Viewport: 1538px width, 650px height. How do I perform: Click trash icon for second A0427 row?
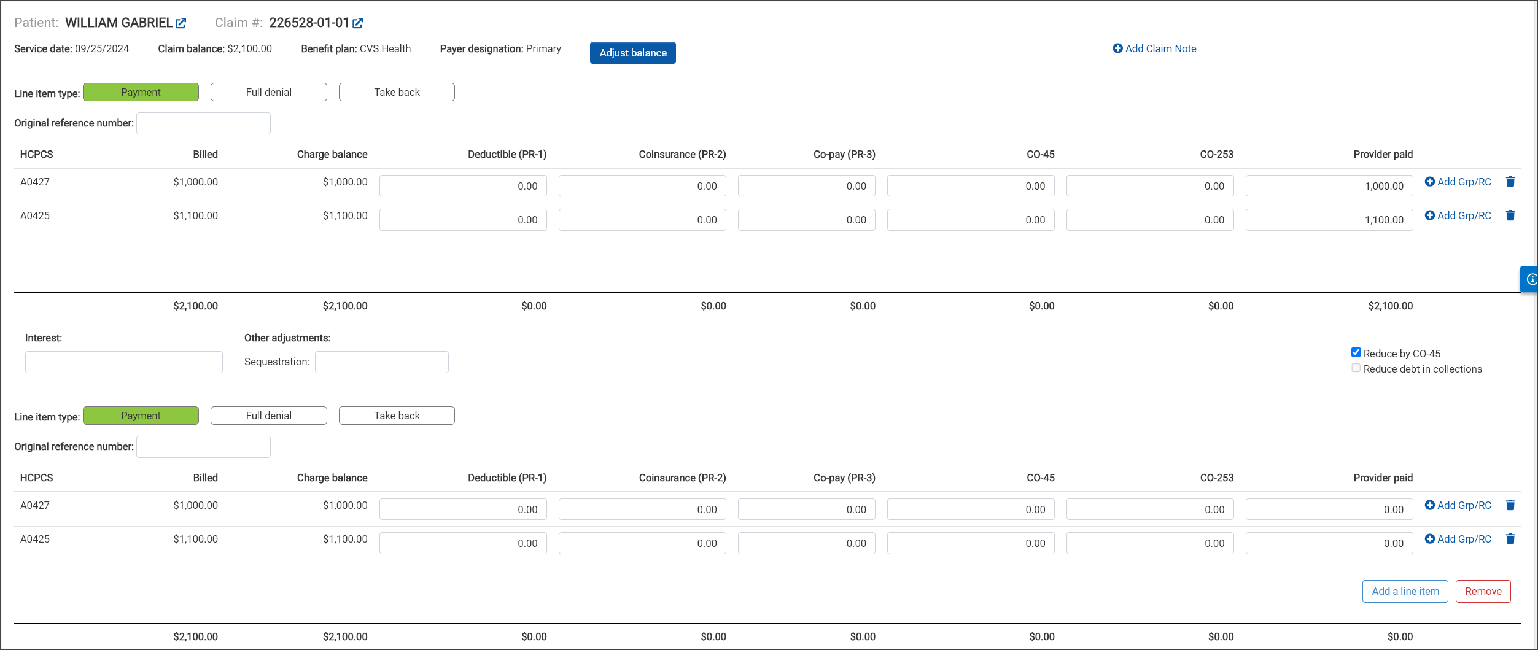coord(1510,505)
